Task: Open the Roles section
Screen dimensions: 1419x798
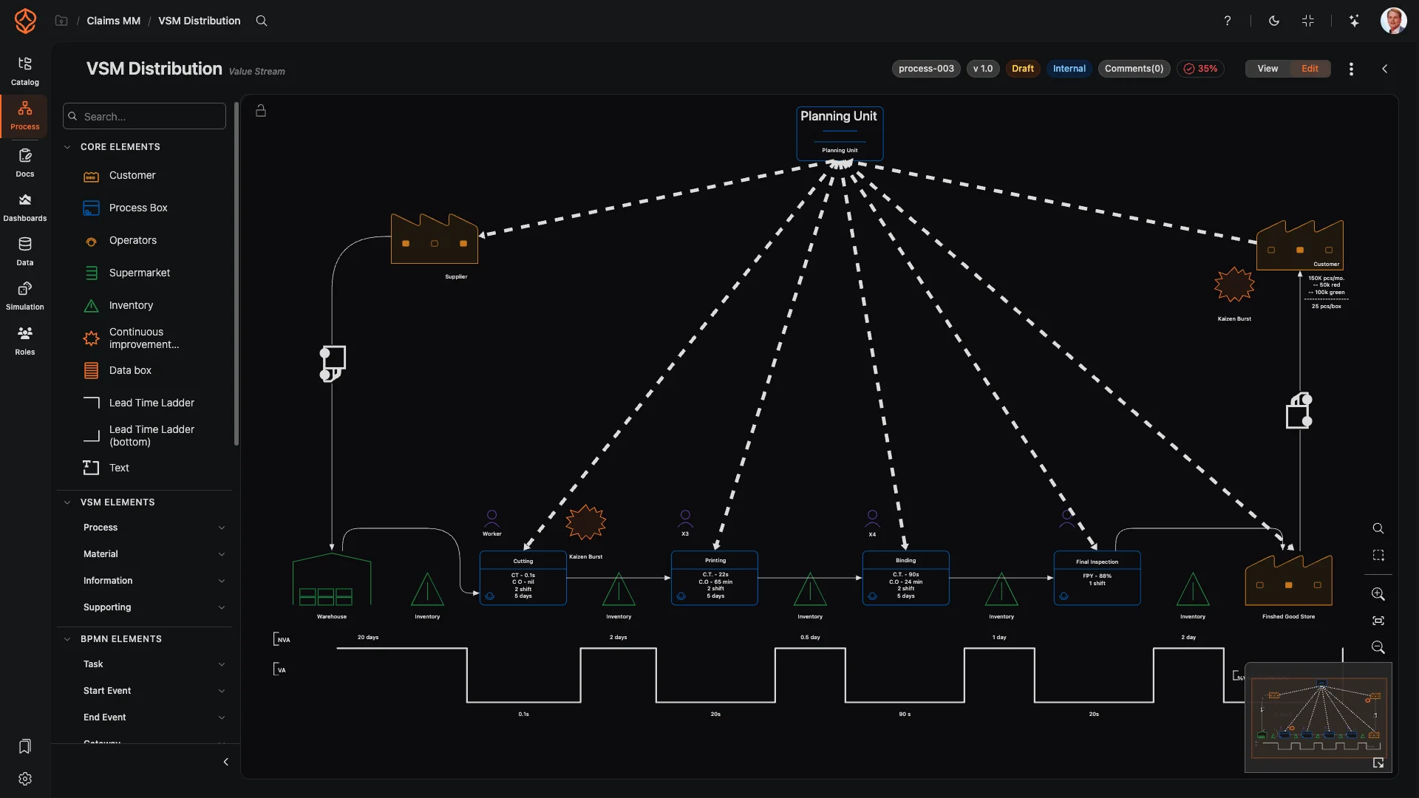Action: pos(24,341)
